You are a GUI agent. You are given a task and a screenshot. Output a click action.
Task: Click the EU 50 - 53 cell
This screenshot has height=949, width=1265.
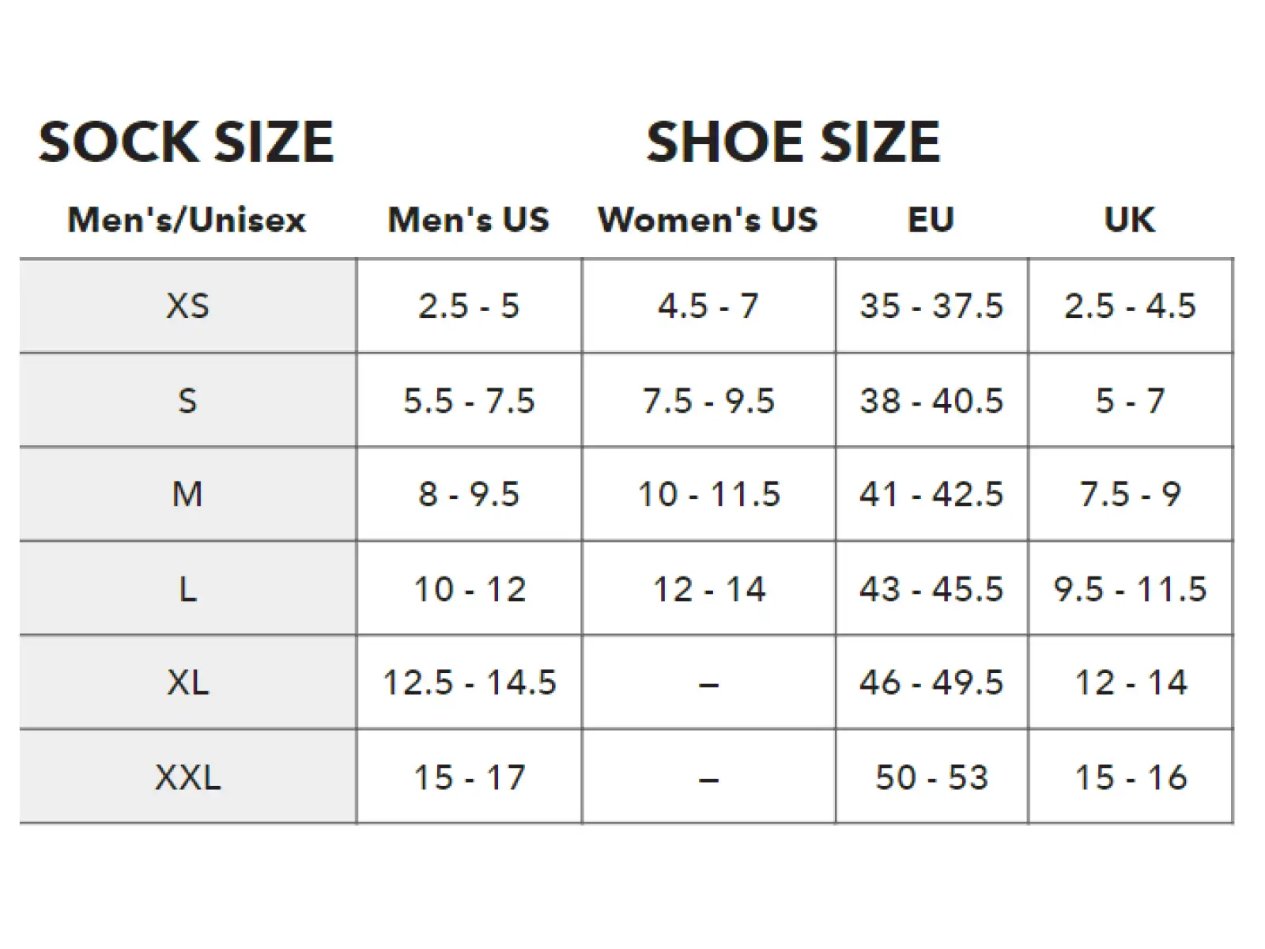click(x=931, y=777)
